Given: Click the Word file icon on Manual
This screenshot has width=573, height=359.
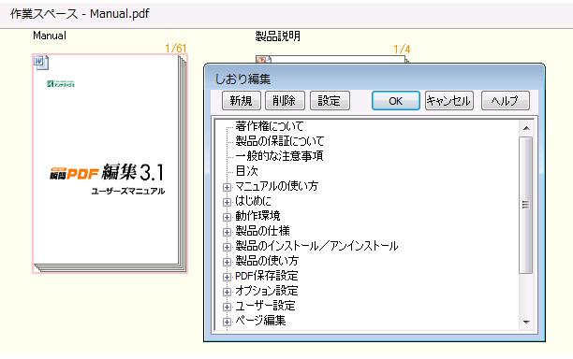Looking at the screenshot, I should click(x=41, y=63).
